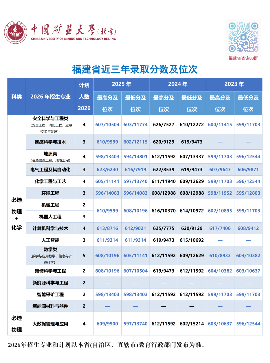Image resolution: width=270 pixels, height=363 pixels.
Task: Click the score cell 622/8539
Action: tap(164, 170)
